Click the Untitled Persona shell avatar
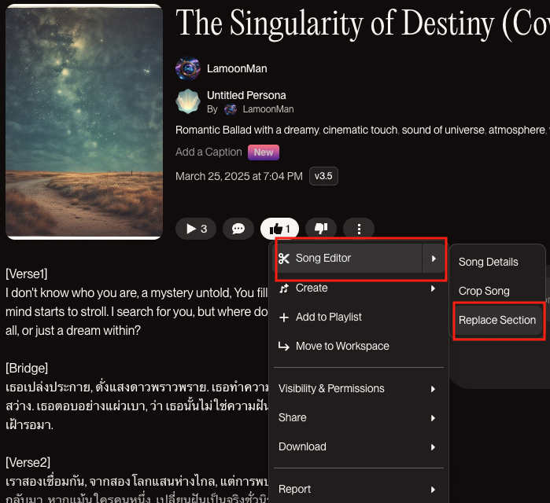550x503 pixels. point(188,101)
